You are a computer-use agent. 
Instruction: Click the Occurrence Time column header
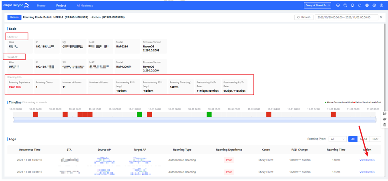30,150
